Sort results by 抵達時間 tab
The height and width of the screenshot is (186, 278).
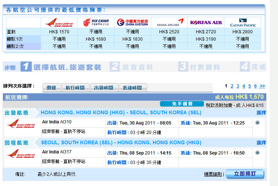[132, 88]
